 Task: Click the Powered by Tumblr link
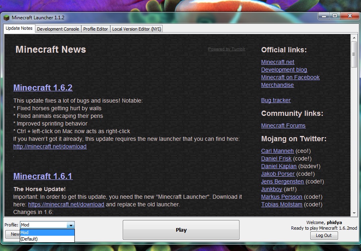pos(227,49)
